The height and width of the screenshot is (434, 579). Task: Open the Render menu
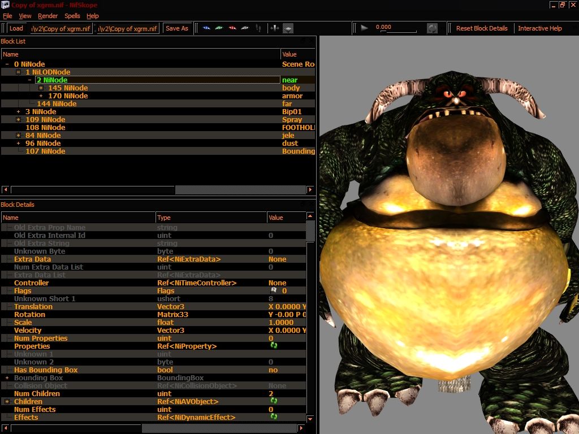(x=48, y=16)
